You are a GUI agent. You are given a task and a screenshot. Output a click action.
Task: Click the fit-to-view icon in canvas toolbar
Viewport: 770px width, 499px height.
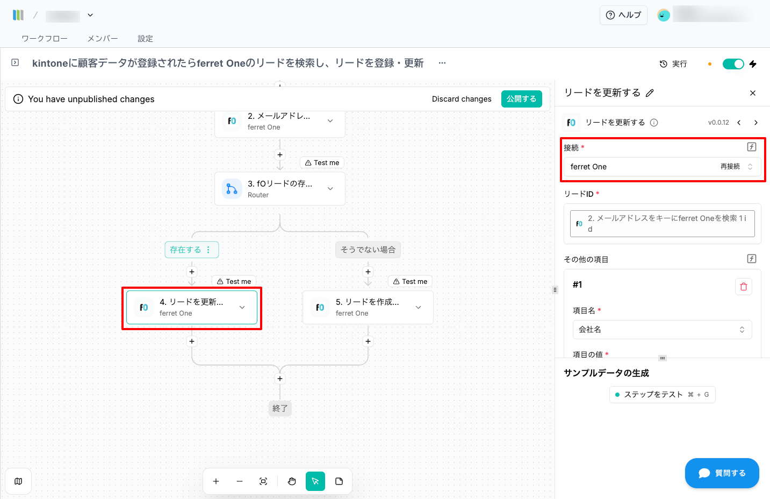pos(263,481)
